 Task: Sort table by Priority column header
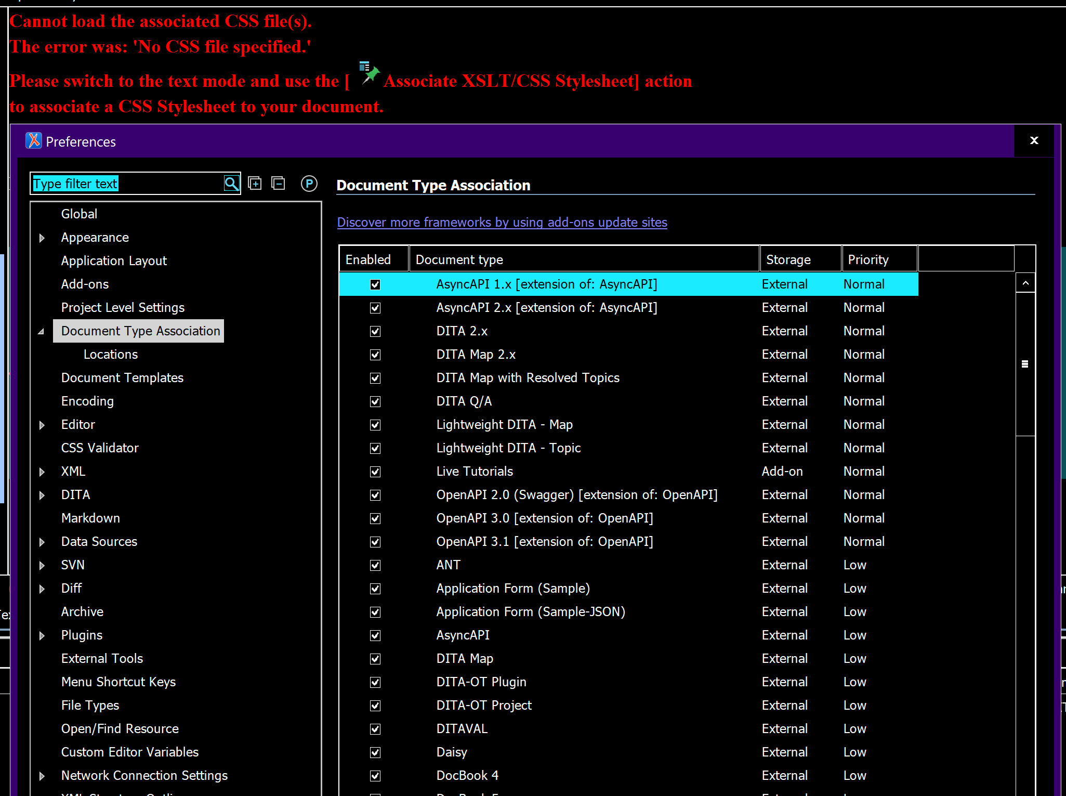[x=879, y=259]
